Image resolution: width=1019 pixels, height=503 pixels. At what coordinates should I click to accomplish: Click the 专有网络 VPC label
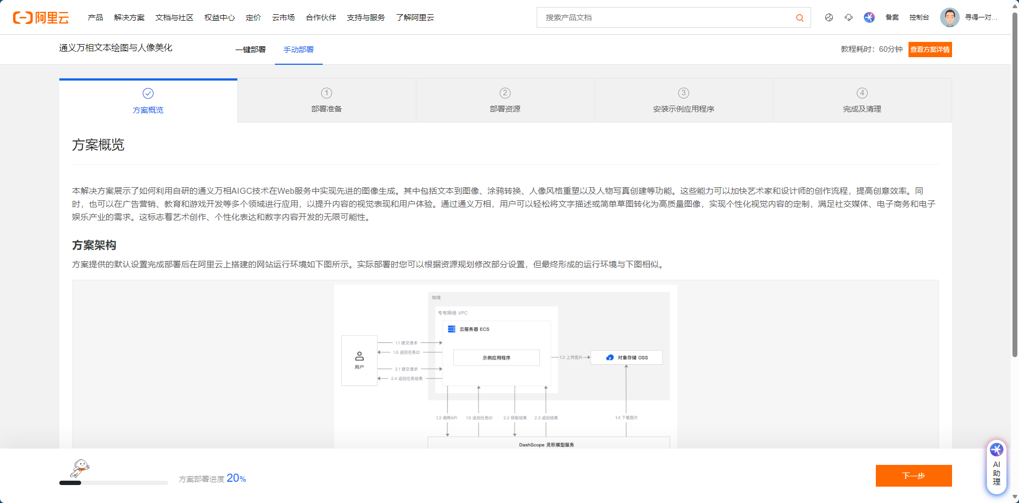(x=453, y=313)
